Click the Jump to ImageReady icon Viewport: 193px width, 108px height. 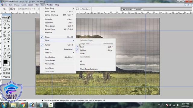coord(7,77)
